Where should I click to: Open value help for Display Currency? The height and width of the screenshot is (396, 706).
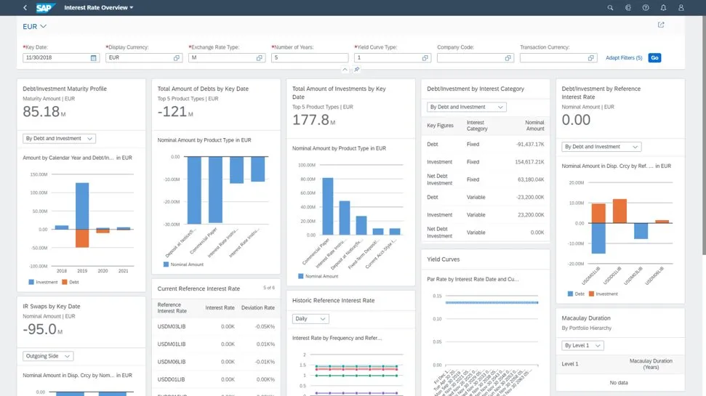pyautogui.click(x=177, y=57)
